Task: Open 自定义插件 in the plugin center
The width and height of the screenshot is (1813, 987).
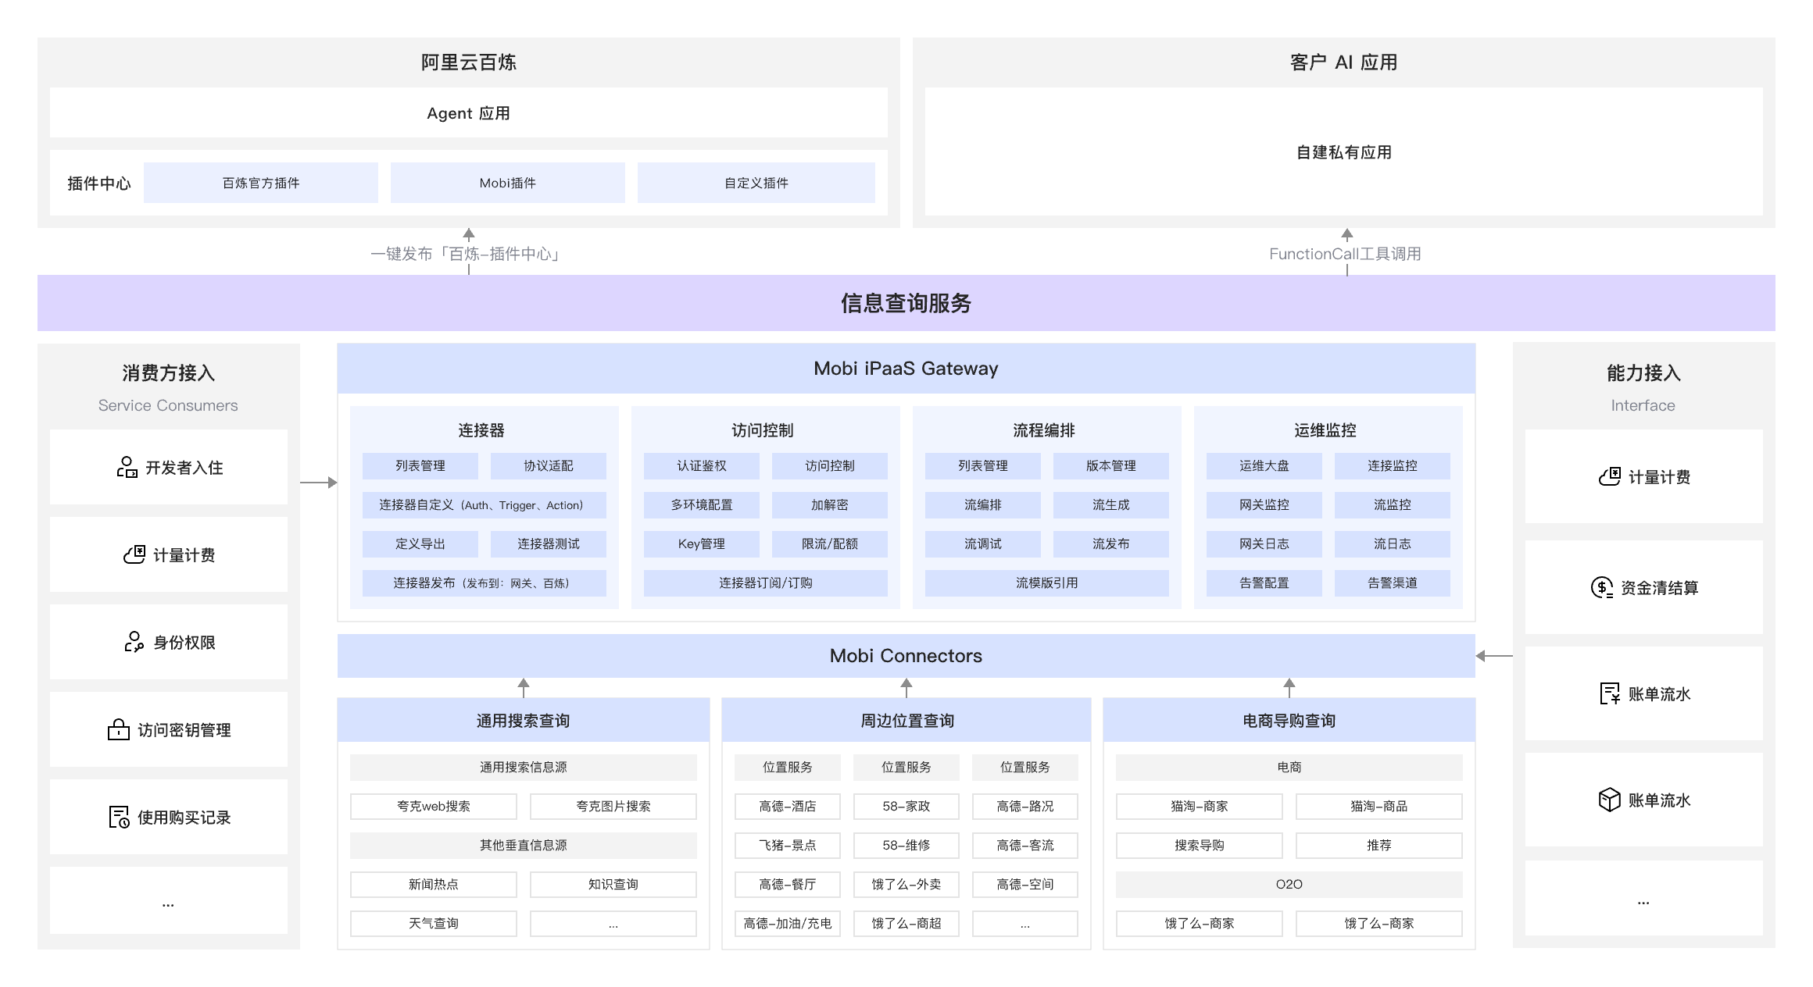Action: [x=756, y=182]
